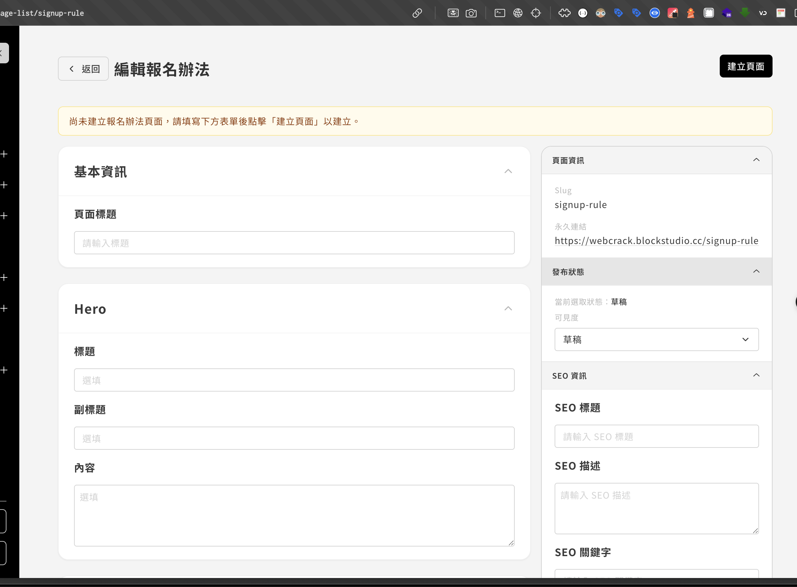
Task: Click the copy link icon in browser toolbar
Action: [417, 13]
